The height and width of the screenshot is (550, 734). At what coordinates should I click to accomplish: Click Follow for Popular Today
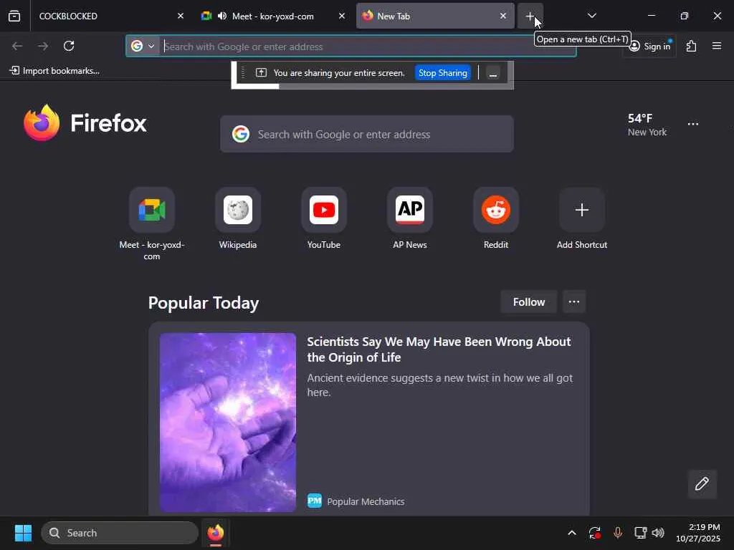(529, 302)
